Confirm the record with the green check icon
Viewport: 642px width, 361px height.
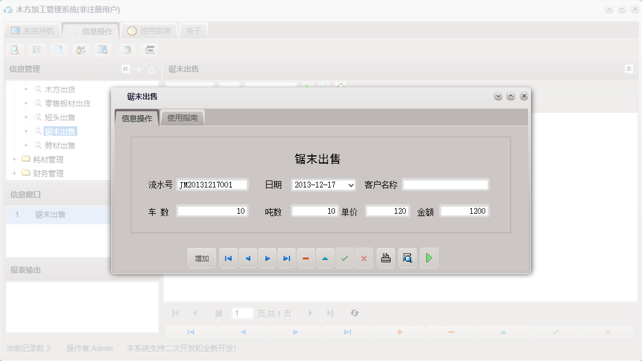pos(344,258)
